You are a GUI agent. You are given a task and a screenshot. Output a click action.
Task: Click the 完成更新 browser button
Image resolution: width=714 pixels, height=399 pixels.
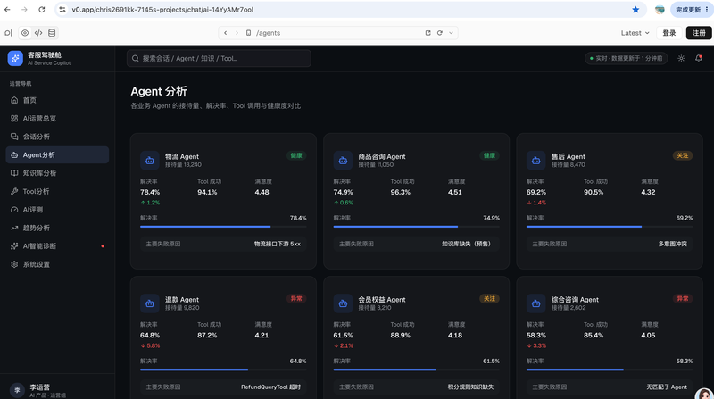click(x=687, y=10)
